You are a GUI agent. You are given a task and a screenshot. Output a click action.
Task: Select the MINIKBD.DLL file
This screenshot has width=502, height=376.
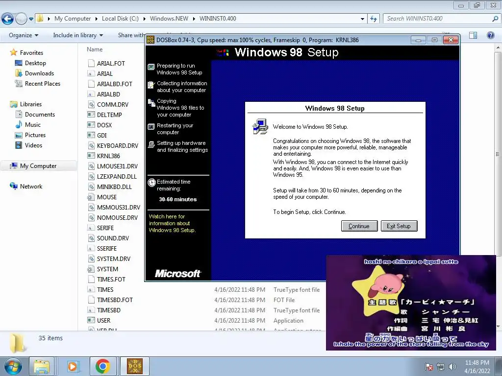[114, 187]
